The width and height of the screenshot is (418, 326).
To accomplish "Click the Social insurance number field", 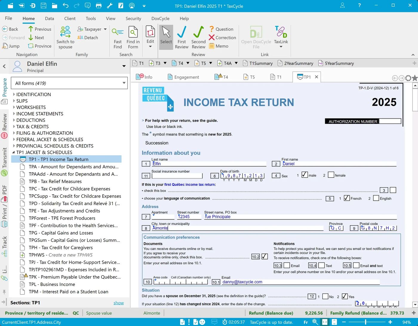I will click(x=177, y=176).
